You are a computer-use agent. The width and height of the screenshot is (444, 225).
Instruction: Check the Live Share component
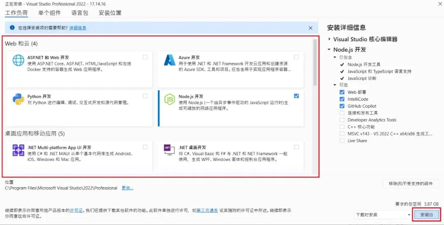click(342, 141)
